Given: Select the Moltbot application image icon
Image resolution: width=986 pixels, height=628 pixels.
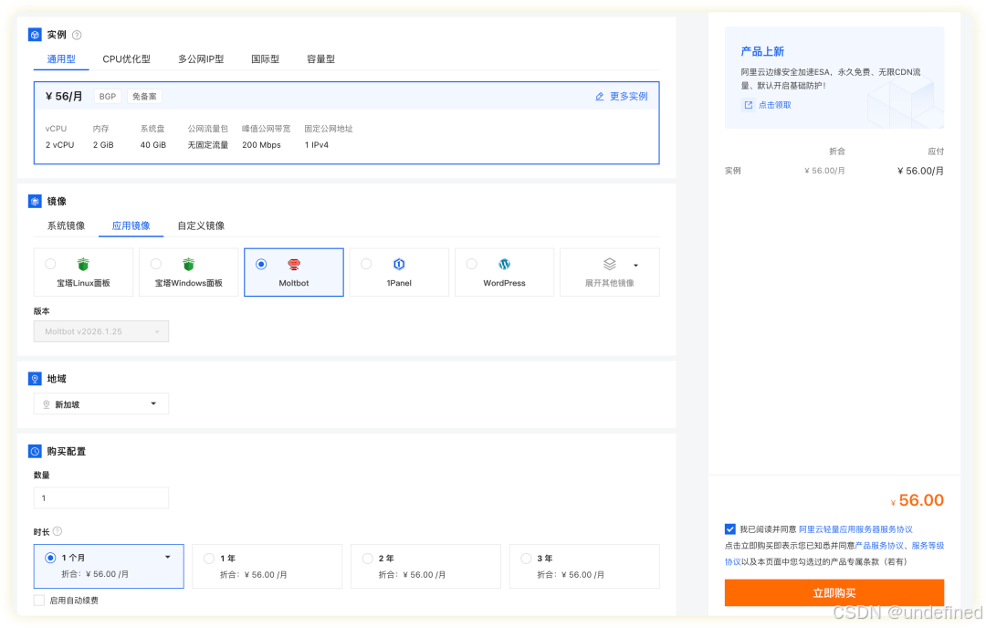Looking at the screenshot, I should pyautogui.click(x=293, y=265).
